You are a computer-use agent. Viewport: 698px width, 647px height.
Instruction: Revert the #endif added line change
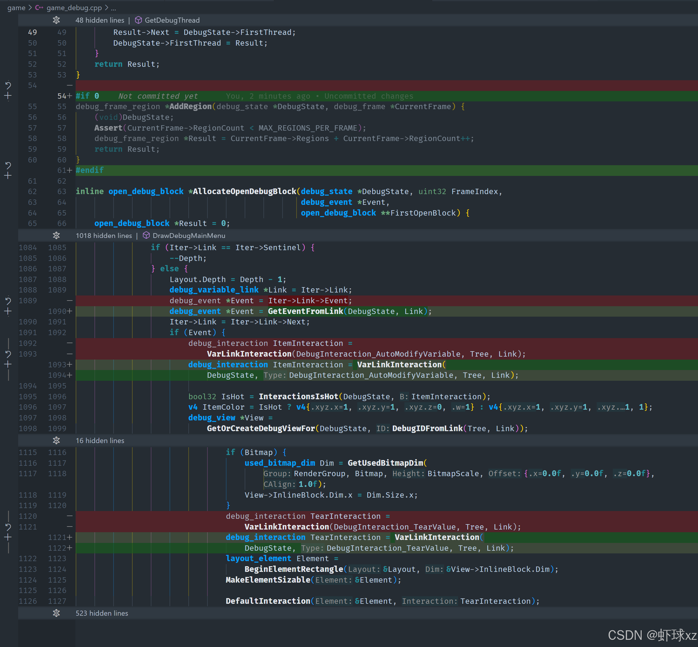point(8,165)
